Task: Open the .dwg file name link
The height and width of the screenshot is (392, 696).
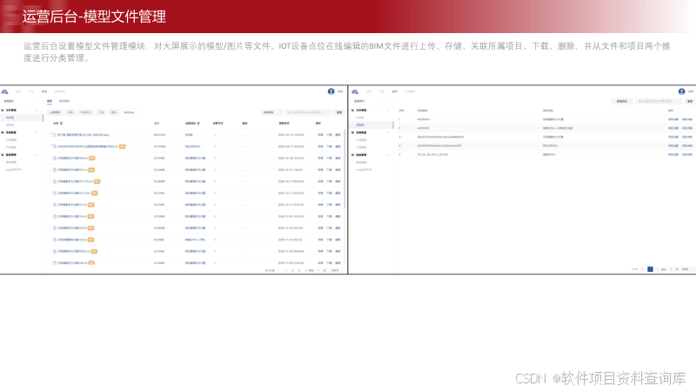Action: tap(83, 135)
